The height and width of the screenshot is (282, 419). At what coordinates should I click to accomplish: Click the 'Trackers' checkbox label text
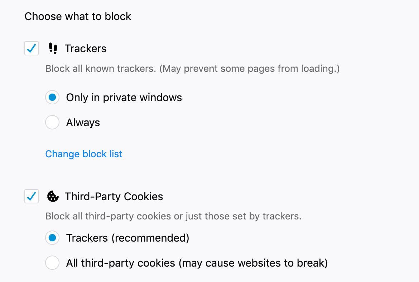point(86,49)
